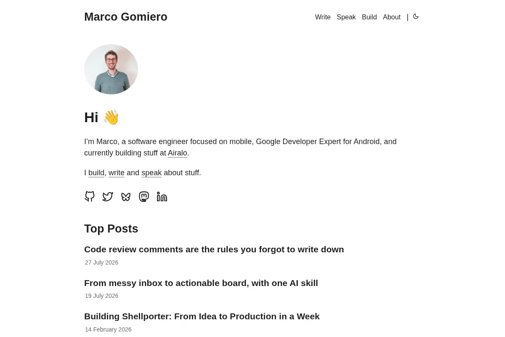
Task: Open the Twitter bird icon
Action: point(108,197)
